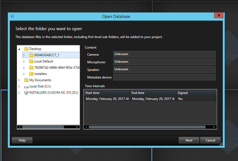This screenshot has height=161, width=238.
Task: Click the Local Default folder icon
Action: click(x=31, y=61)
